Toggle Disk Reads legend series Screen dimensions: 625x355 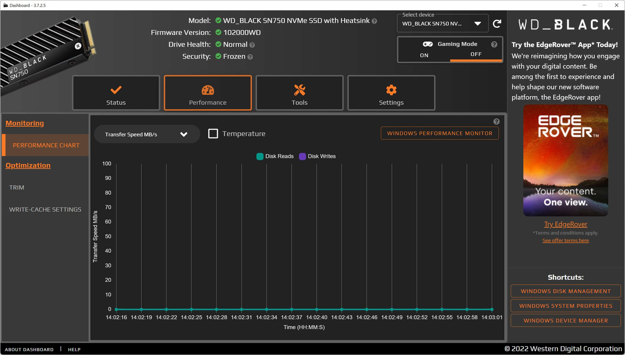[275, 156]
